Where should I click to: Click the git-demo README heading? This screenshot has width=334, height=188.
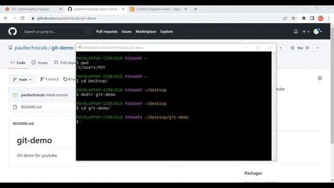34,140
